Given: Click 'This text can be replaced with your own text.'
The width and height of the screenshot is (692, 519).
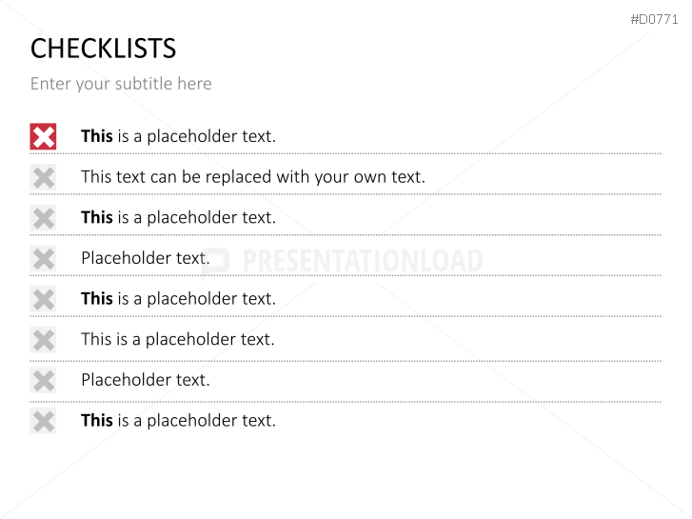Looking at the screenshot, I should click(253, 177).
